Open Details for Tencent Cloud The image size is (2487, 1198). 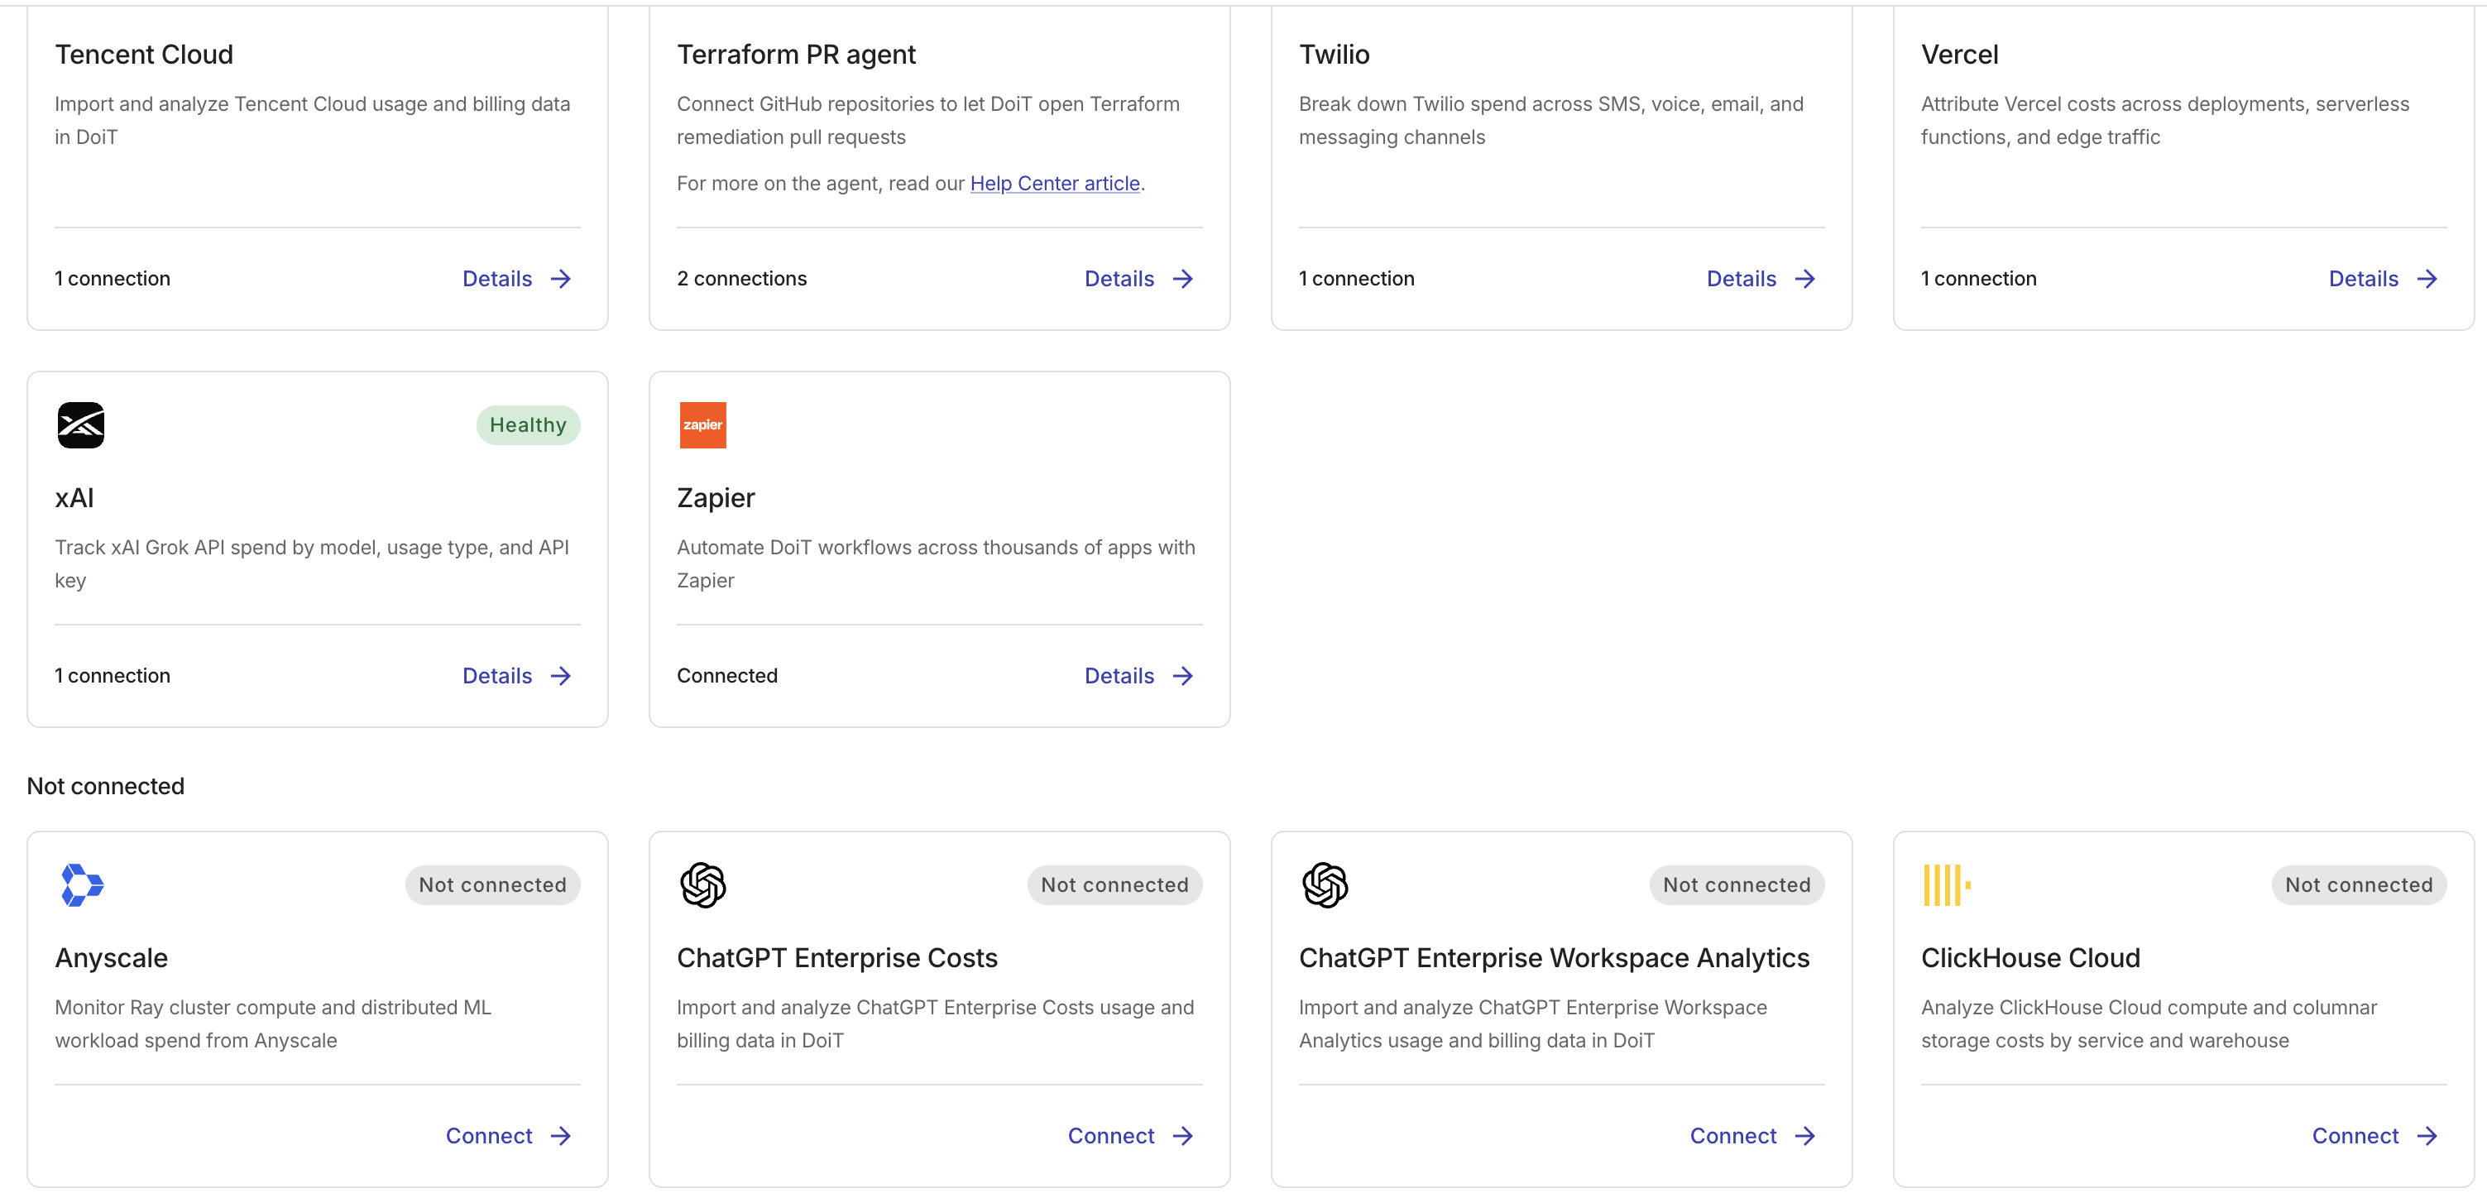tap(516, 279)
